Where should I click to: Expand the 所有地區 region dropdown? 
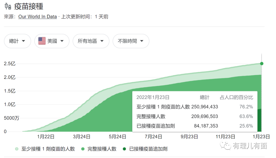(x=91, y=41)
